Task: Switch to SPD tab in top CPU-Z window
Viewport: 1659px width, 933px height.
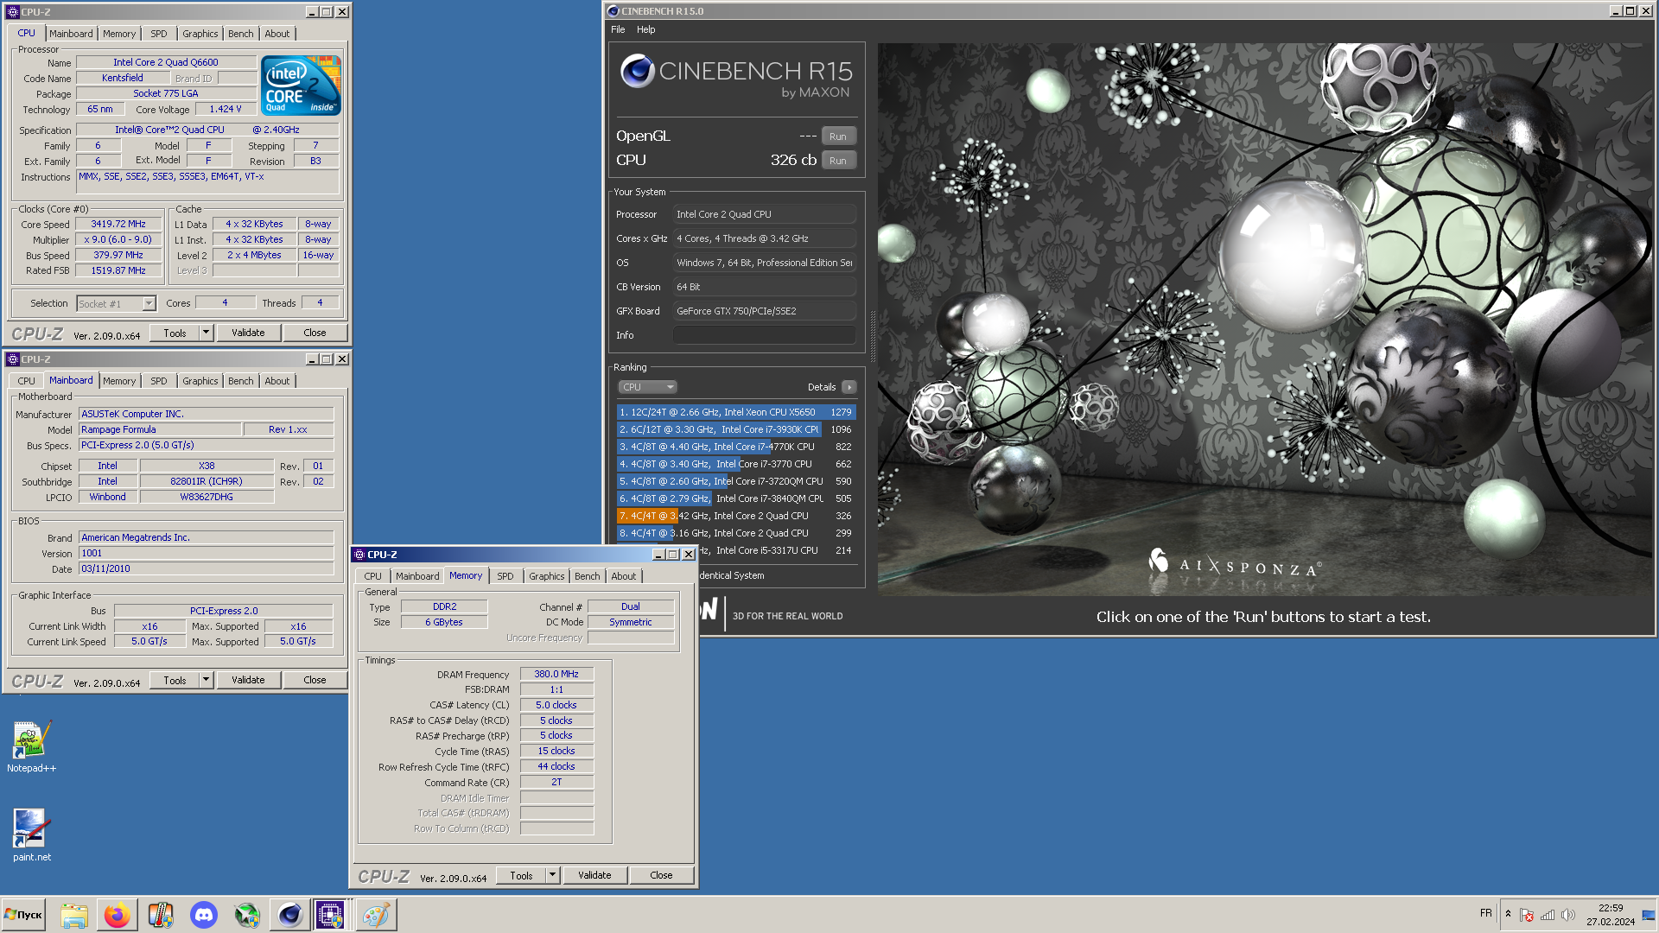Action: point(159,34)
